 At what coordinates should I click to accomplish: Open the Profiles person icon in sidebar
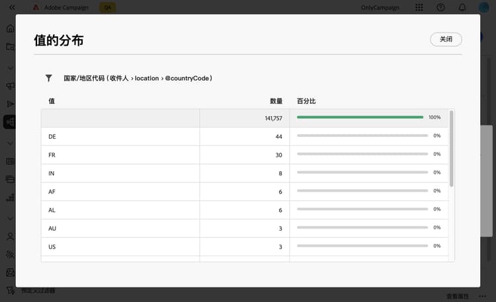coord(10,237)
